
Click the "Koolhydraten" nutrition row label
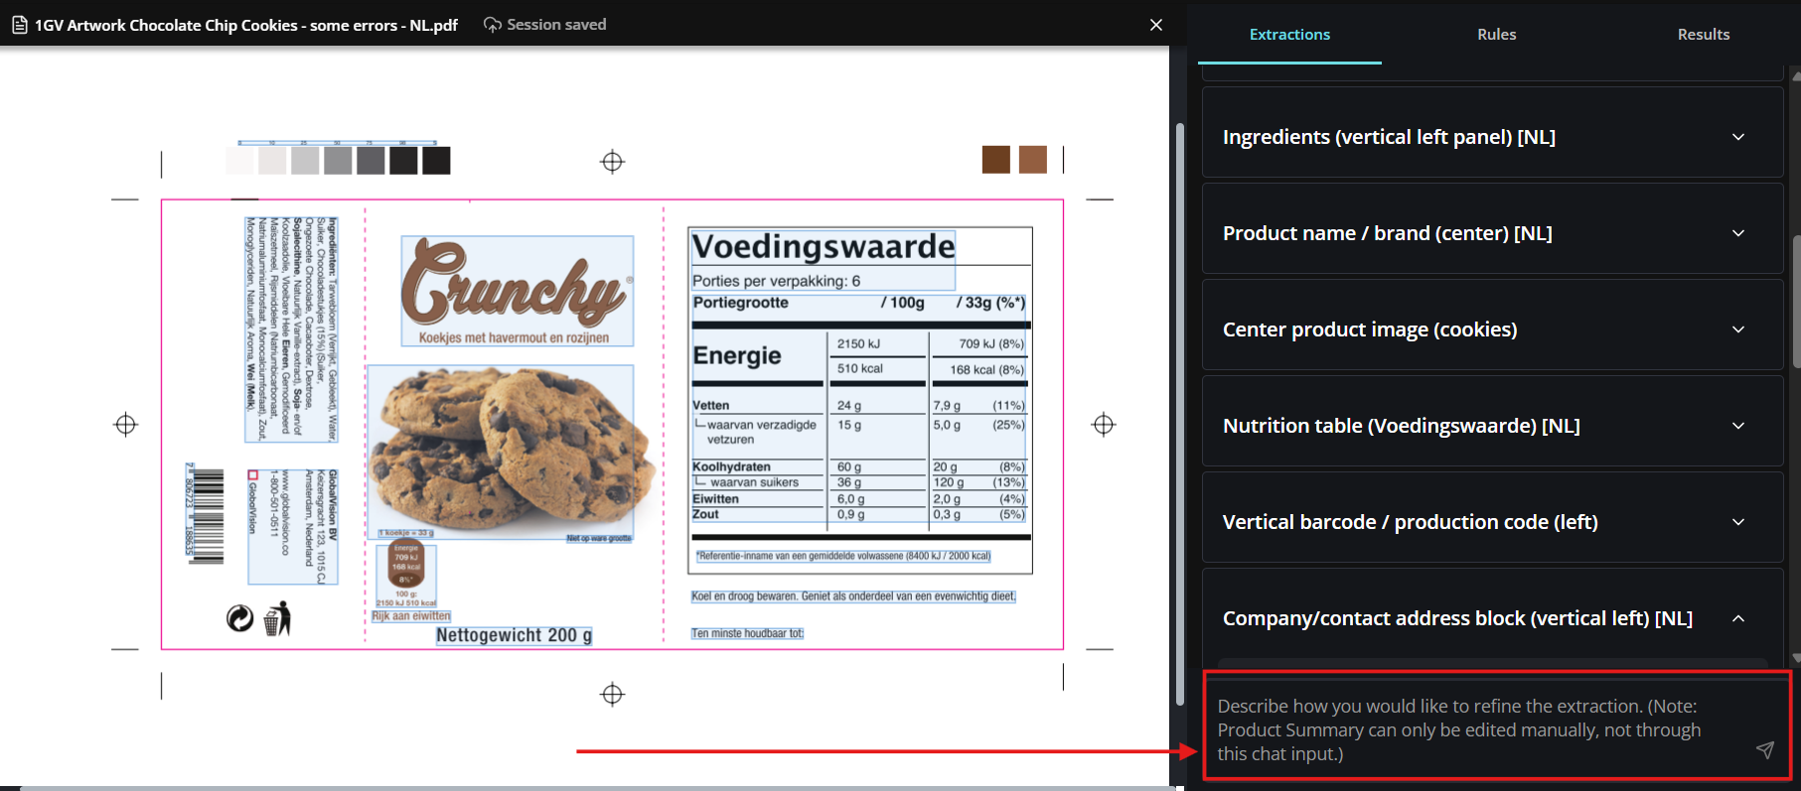[731, 466]
